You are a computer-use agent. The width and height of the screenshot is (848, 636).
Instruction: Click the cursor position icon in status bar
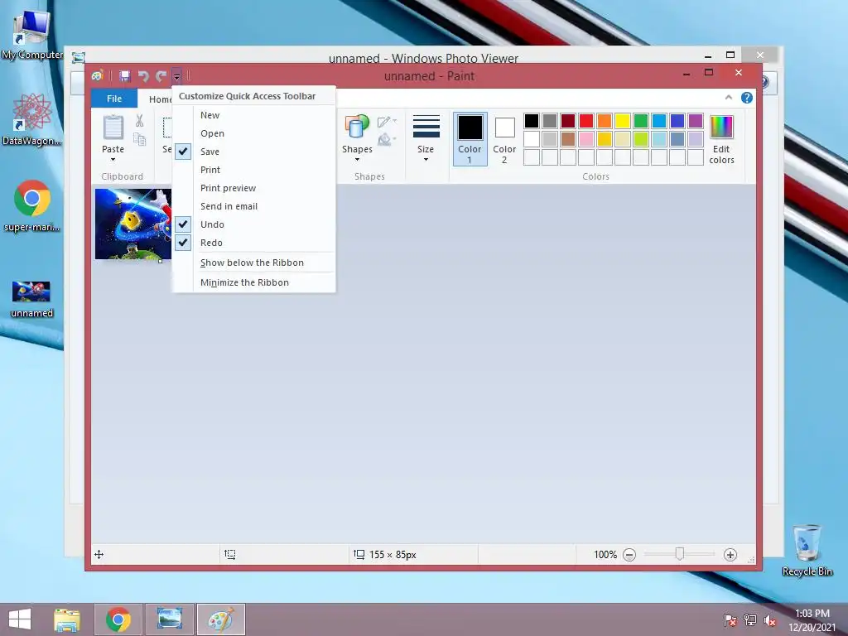click(99, 555)
